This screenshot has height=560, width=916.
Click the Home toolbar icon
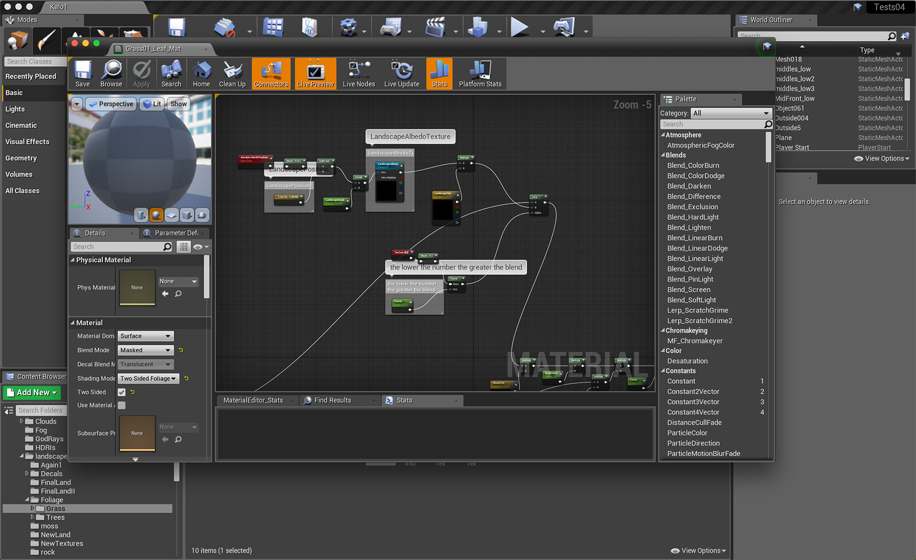click(202, 74)
